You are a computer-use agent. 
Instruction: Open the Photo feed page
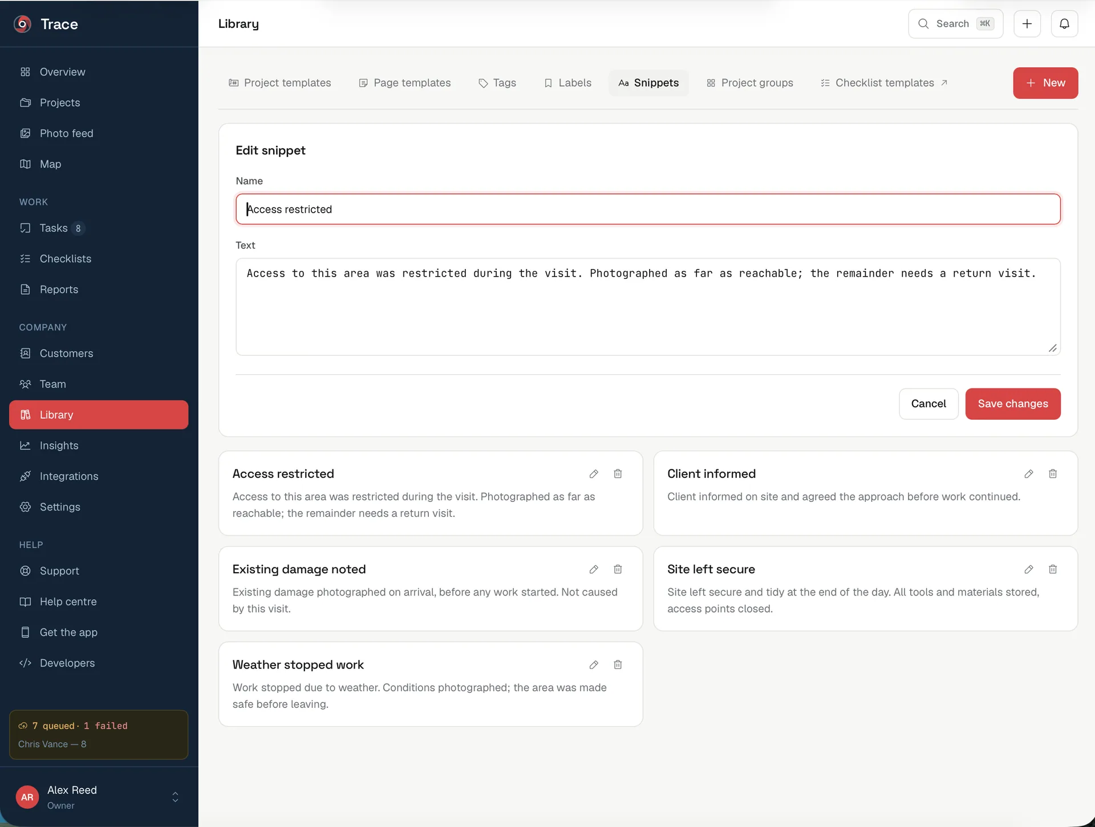coord(99,133)
